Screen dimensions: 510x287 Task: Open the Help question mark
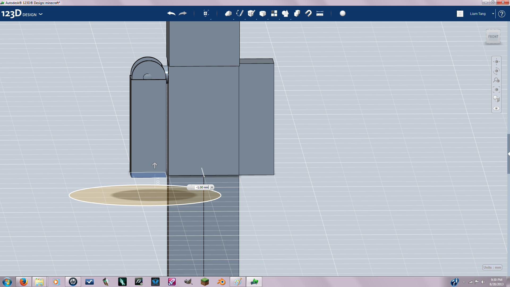pyautogui.click(x=501, y=14)
